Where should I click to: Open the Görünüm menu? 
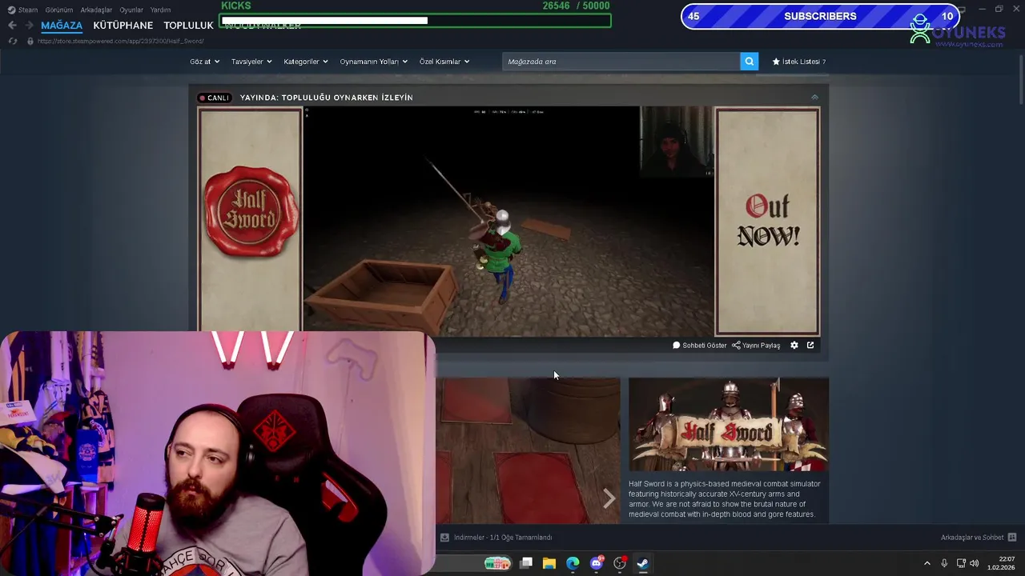click(59, 10)
